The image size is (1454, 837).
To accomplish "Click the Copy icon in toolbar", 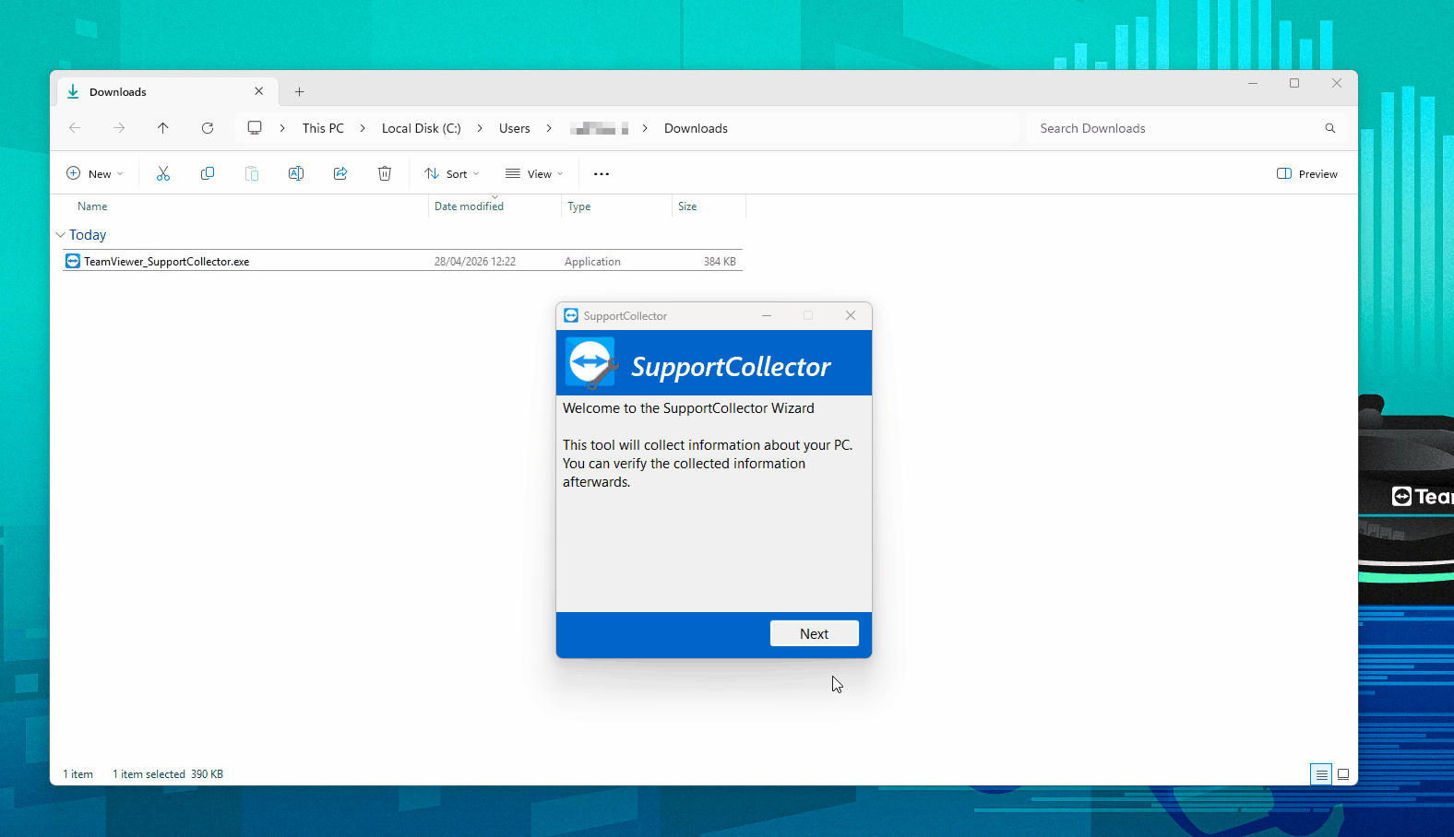I will pyautogui.click(x=208, y=173).
